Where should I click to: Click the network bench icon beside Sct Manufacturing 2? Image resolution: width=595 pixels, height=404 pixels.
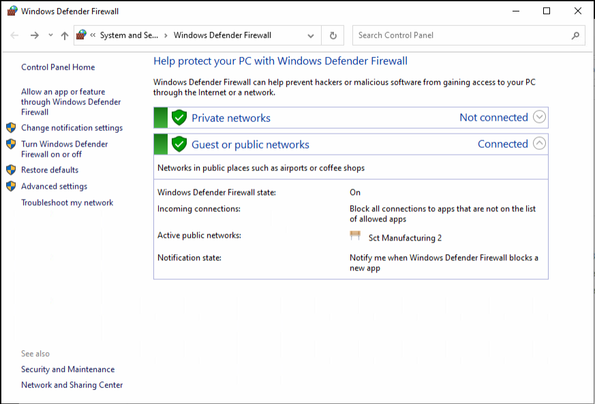(355, 236)
